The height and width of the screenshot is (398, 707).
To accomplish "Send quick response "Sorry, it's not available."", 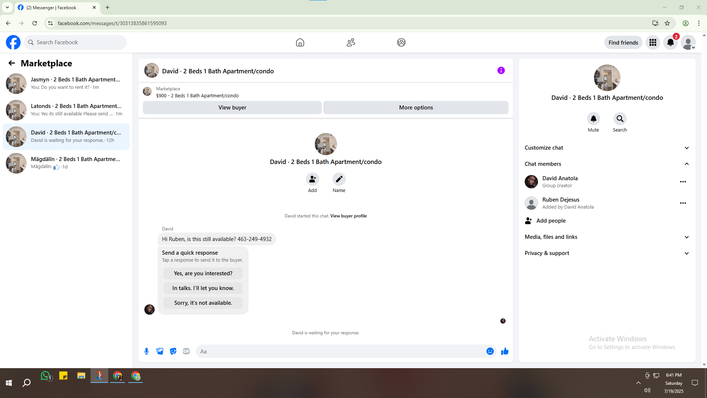I will 203,303.
